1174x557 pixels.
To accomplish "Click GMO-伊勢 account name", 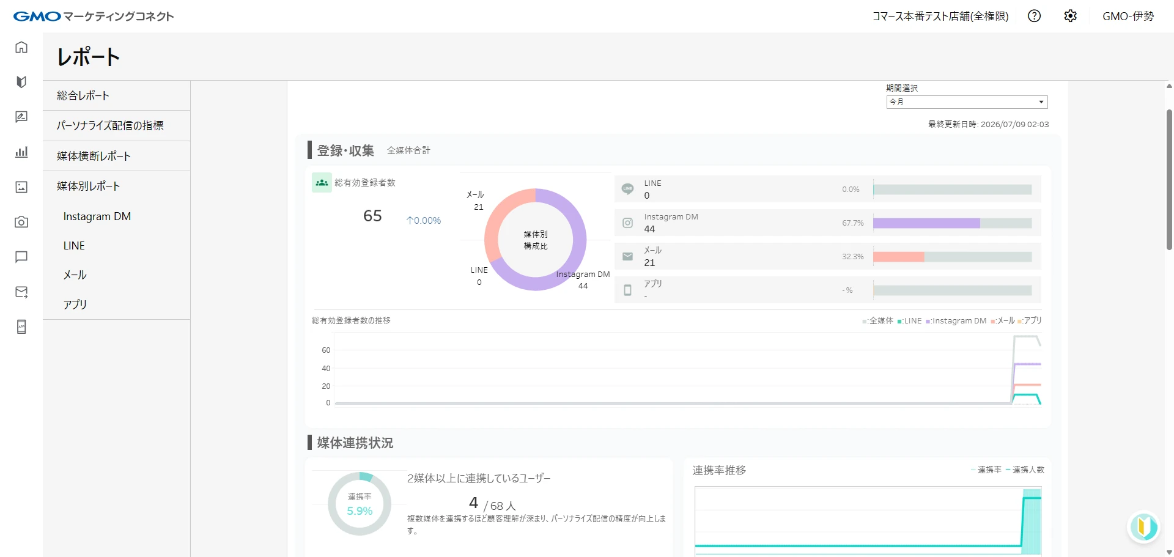I will [x=1128, y=16].
